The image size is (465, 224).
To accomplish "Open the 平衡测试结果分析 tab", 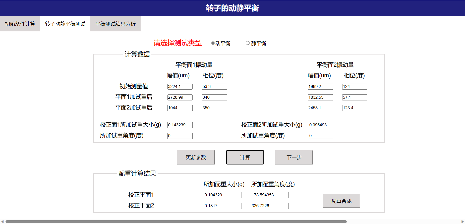I will click(115, 24).
